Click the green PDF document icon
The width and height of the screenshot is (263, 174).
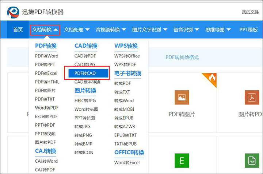point(252,161)
